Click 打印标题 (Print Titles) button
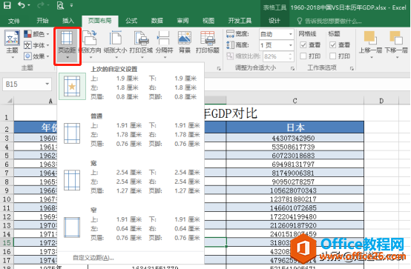The width and height of the screenshot is (411, 269). tap(208, 42)
